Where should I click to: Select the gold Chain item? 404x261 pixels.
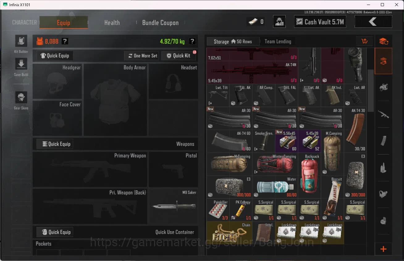pyautogui.click(x=229, y=233)
